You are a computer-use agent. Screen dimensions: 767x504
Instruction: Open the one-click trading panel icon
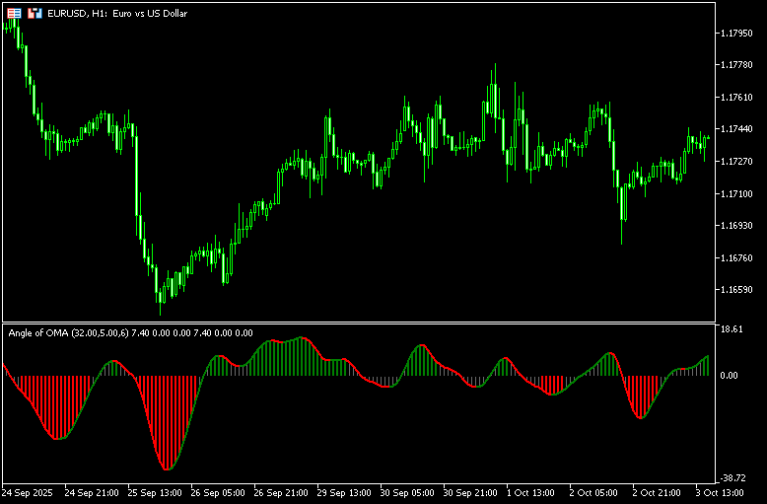tap(35, 14)
